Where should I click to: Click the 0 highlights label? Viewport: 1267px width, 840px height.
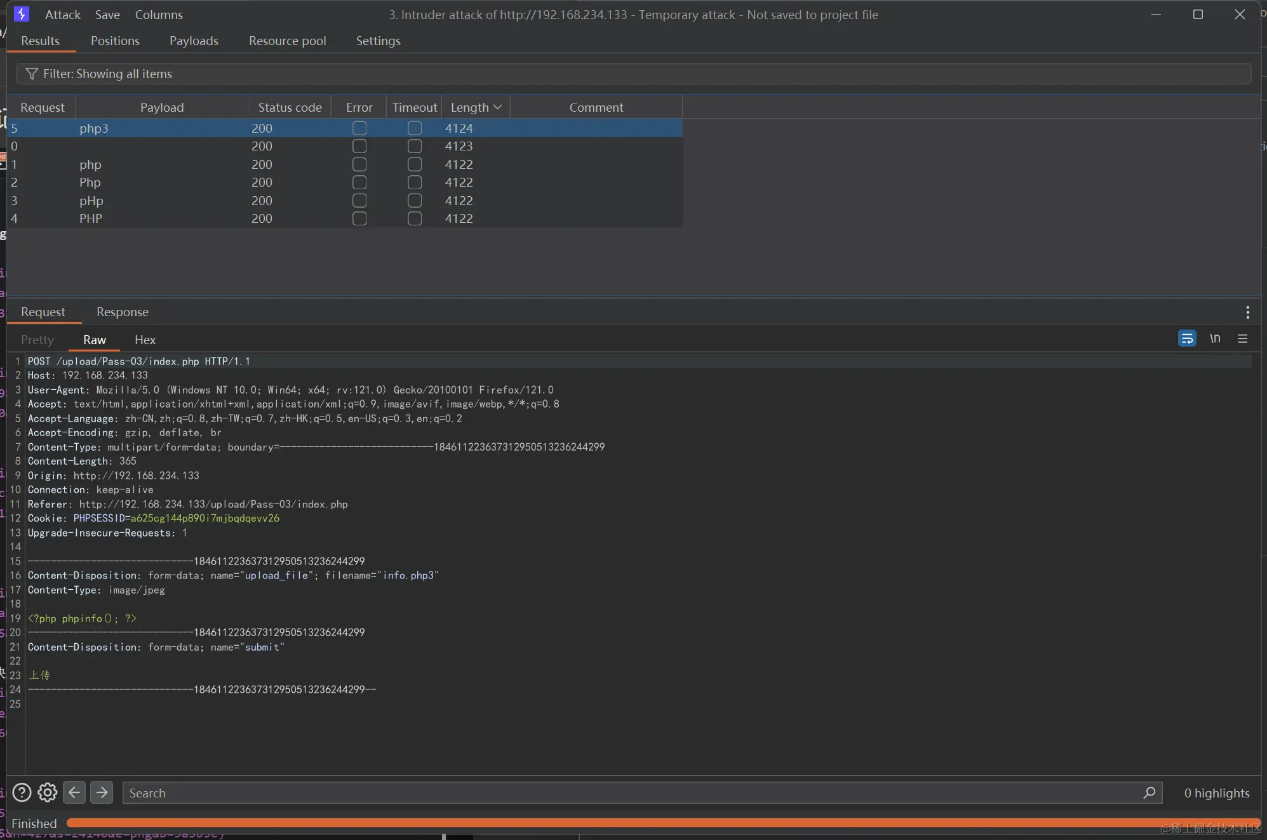pyautogui.click(x=1216, y=793)
